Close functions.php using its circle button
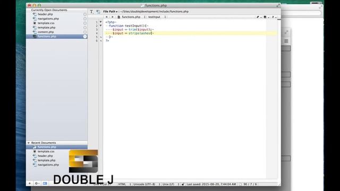Viewport: 340px width, 191px height. pos(85,37)
